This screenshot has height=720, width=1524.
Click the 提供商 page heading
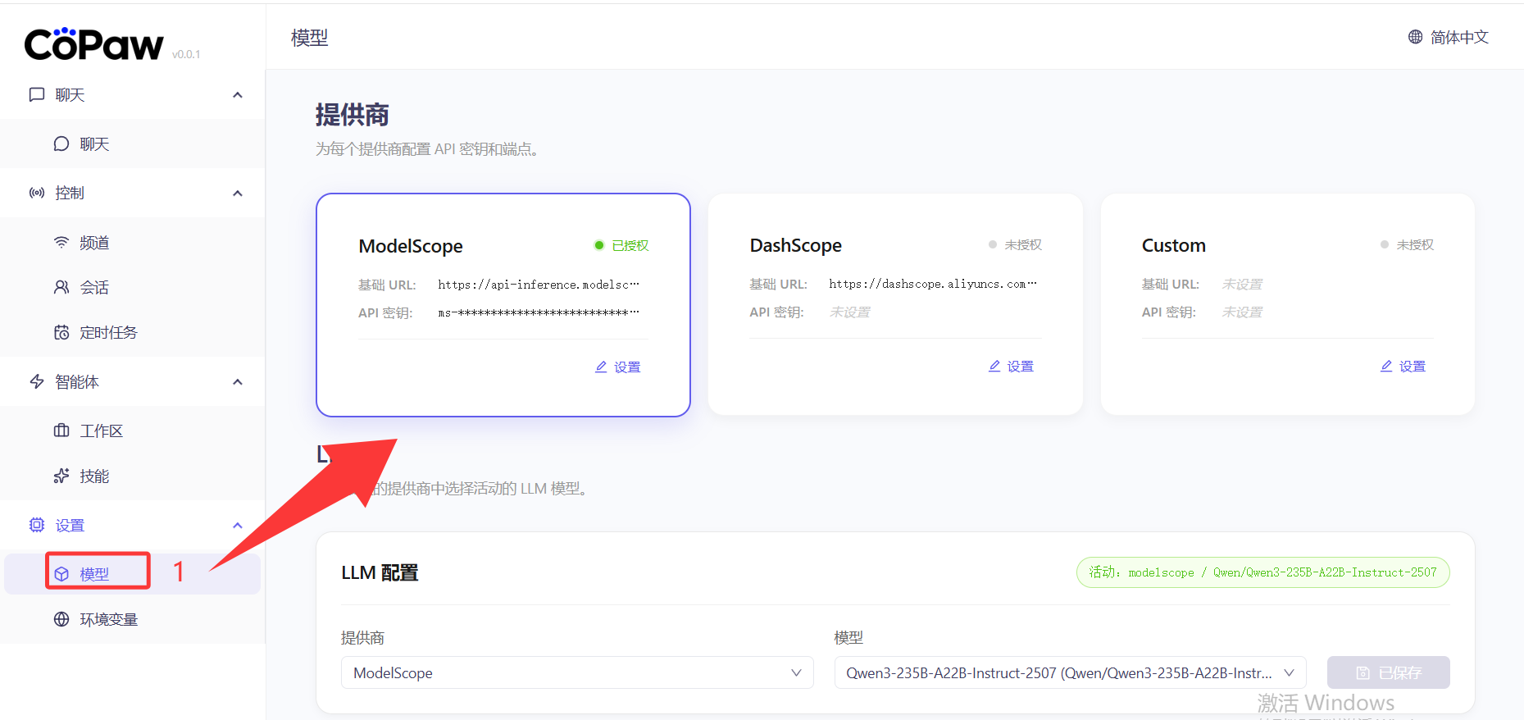click(x=352, y=115)
